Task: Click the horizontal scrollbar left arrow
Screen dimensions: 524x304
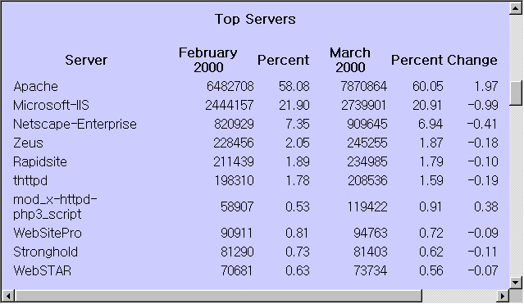Action: (8, 296)
